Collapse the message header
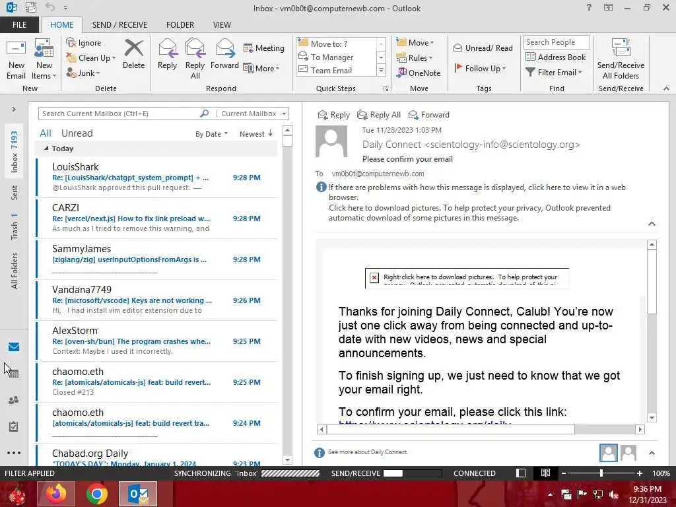This screenshot has height=507, width=676. click(x=652, y=223)
